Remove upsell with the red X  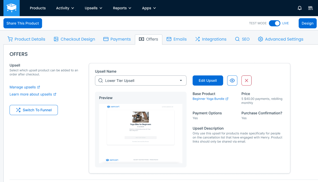(x=247, y=81)
